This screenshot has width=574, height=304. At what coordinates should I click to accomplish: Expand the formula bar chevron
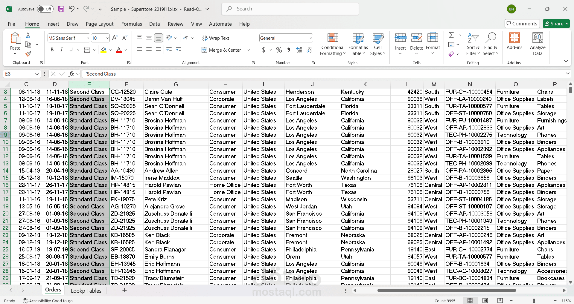click(567, 73)
